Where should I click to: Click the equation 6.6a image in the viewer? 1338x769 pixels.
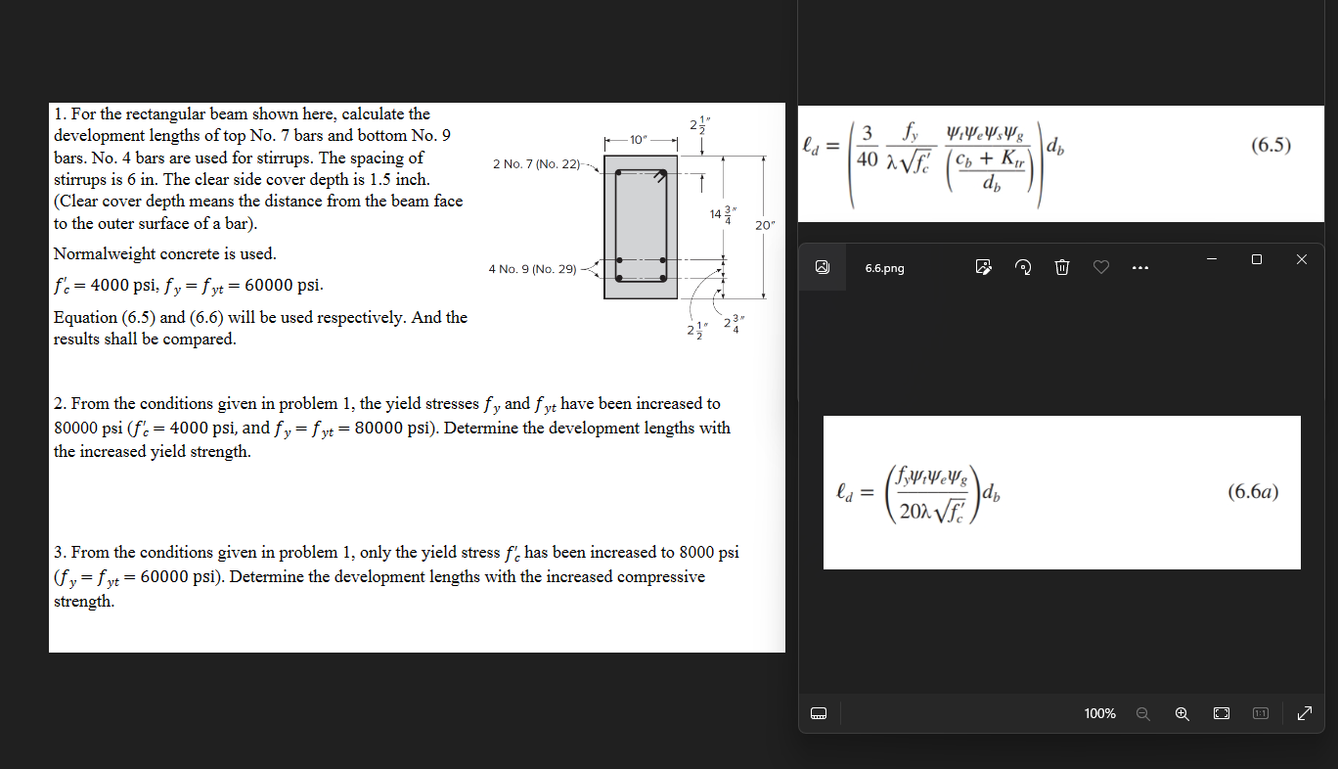(1062, 492)
